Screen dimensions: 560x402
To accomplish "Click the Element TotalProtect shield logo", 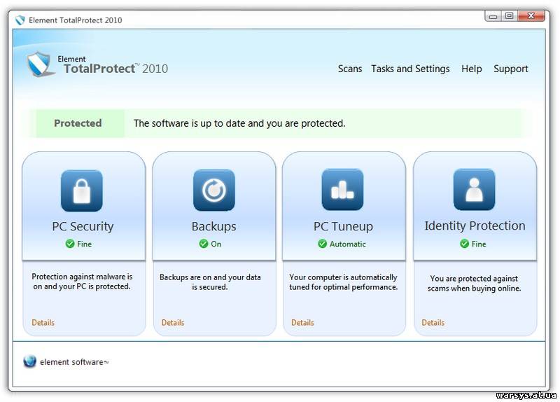I will point(40,64).
